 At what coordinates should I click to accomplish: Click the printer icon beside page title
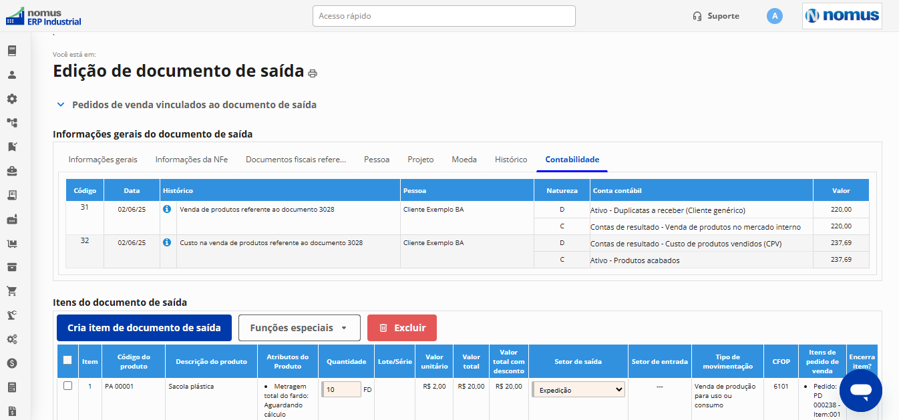(x=313, y=73)
